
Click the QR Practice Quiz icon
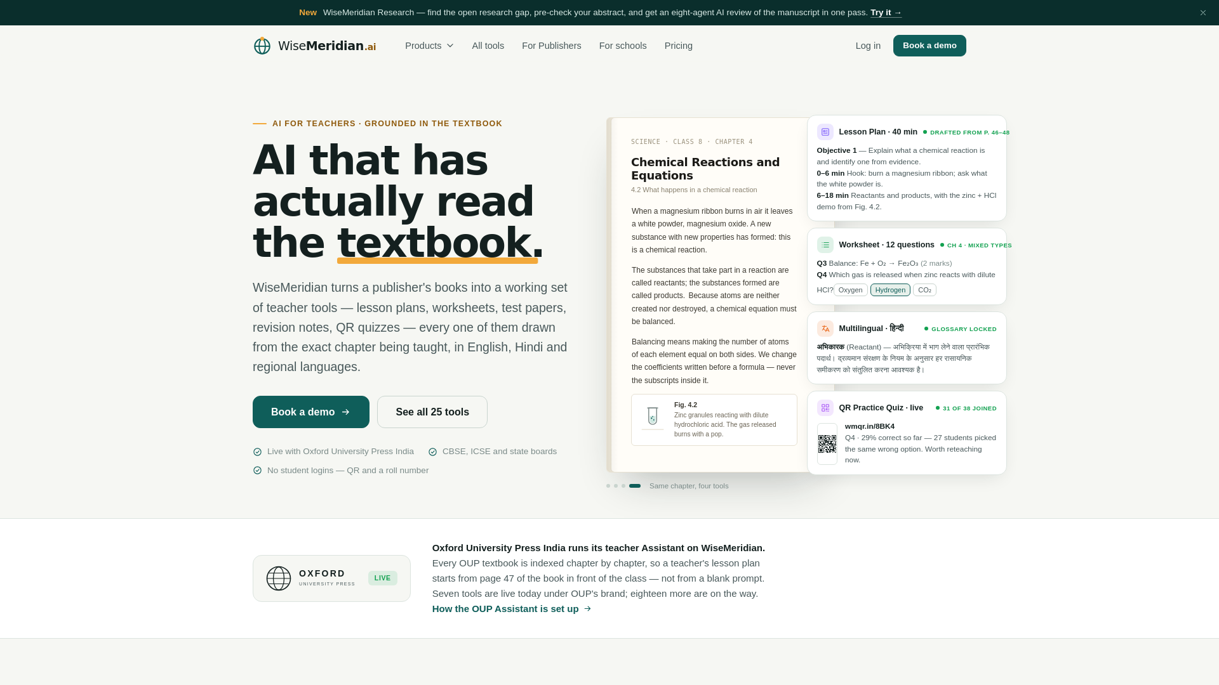tap(825, 408)
